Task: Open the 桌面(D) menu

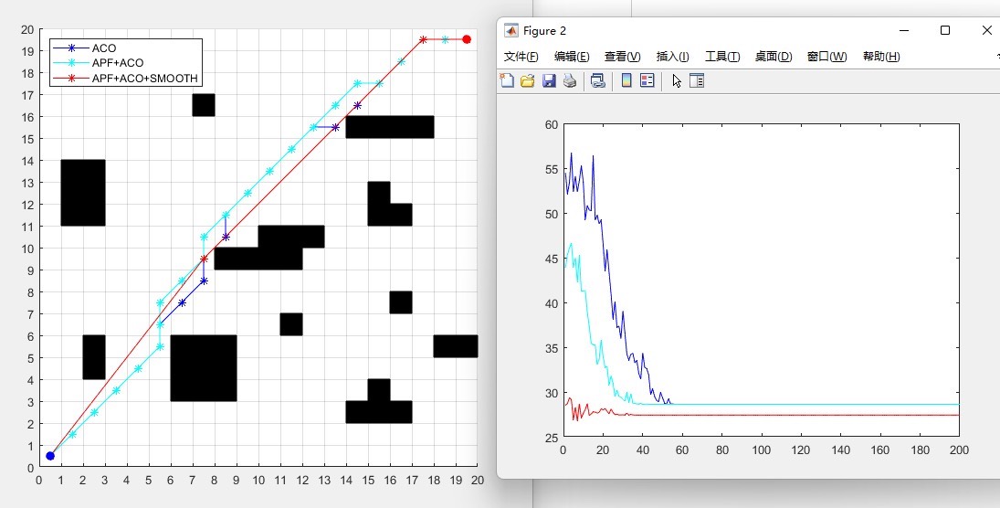Action: (774, 56)
